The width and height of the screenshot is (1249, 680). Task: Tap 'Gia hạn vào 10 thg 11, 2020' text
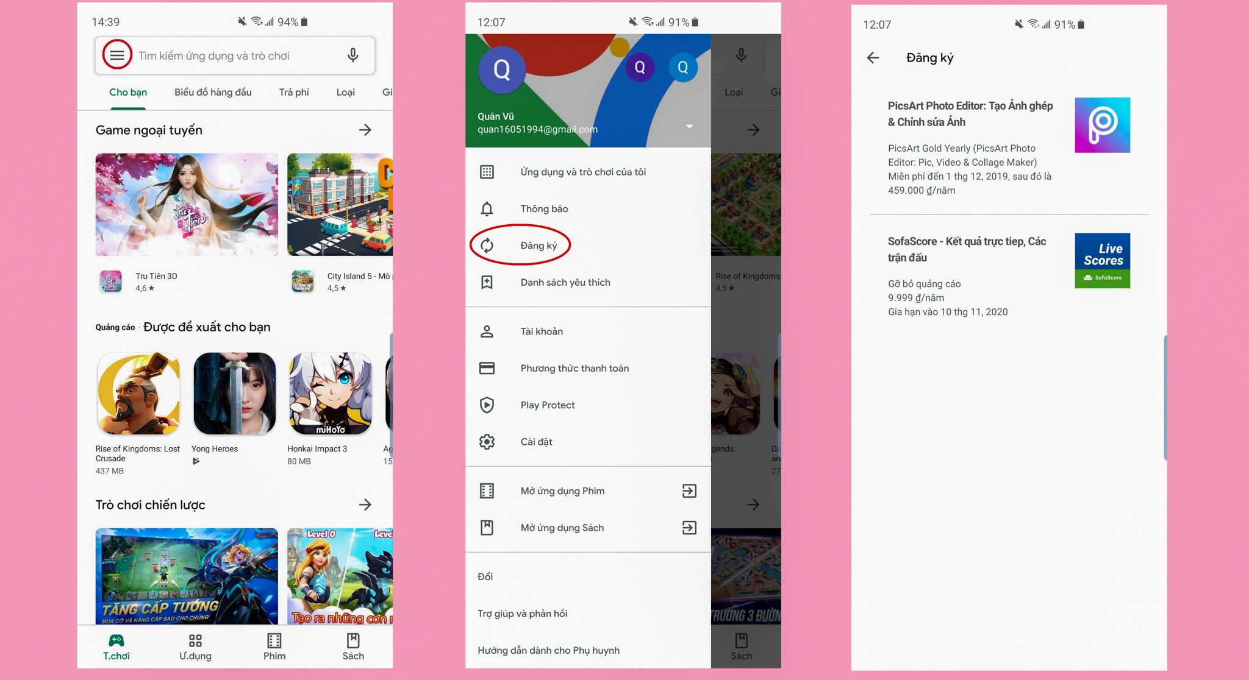(948, 312)
